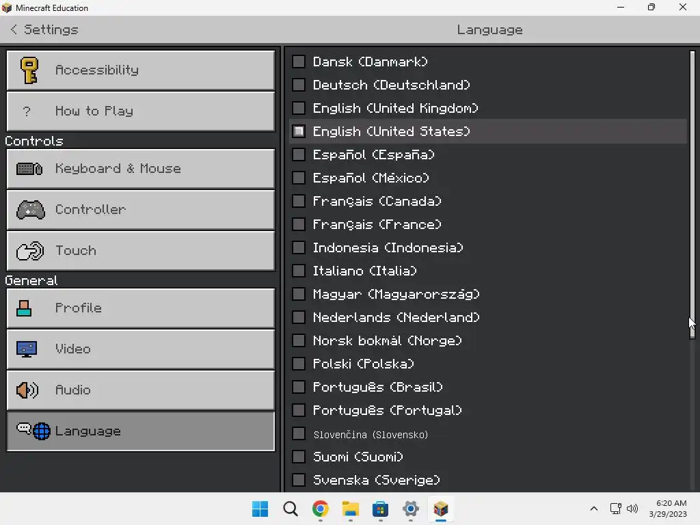This screenshot has width=700, height=525.
Task: Open the Windows Start menu
Action: 260,509
